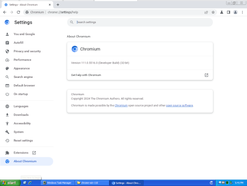Open You and Google settings
The image size is (247, 186).
pos(24,34)
